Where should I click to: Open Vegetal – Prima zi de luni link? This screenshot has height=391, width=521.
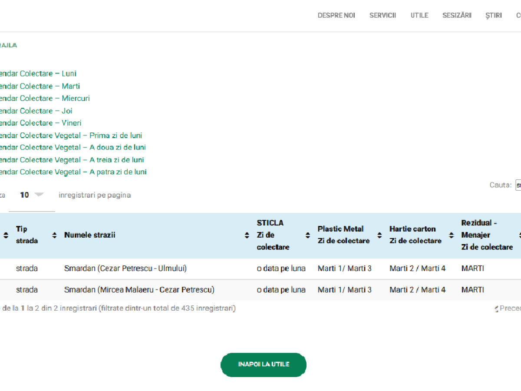click(71, 136)
